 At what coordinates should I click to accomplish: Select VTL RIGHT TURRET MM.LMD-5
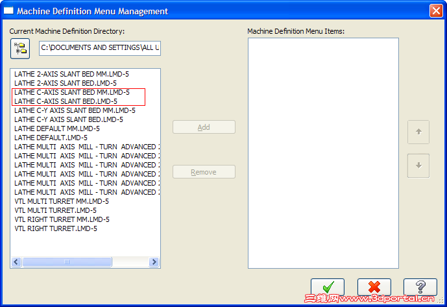pyautogui.click(x=62, y=219)
